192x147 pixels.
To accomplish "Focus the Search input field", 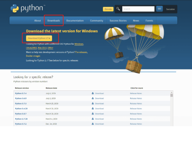I will point(138,9).
